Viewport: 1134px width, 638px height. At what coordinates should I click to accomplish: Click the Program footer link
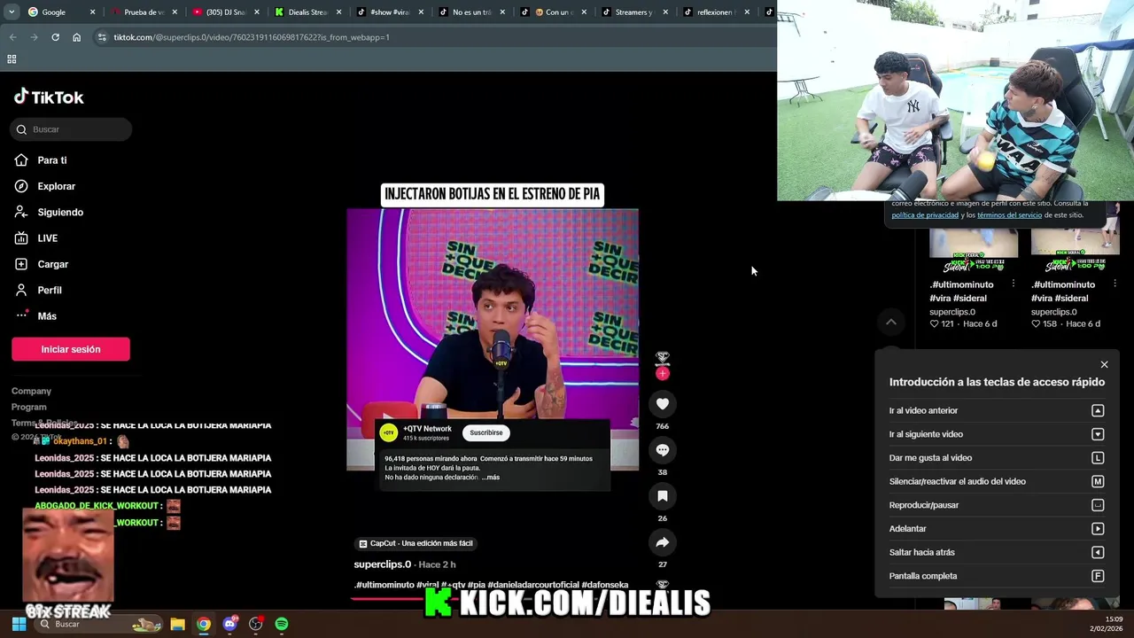[28, 407]
